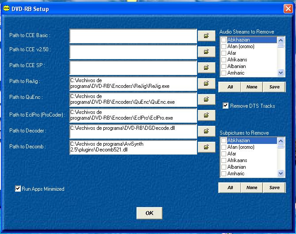Click into the Path to CCE v2.50 field
296x234 pixels.
coord(133,52)
